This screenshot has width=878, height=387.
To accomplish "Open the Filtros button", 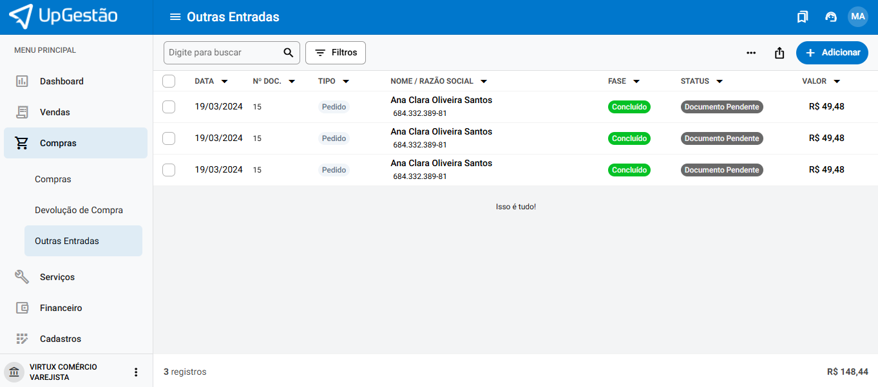I will [x=336, y=53].
